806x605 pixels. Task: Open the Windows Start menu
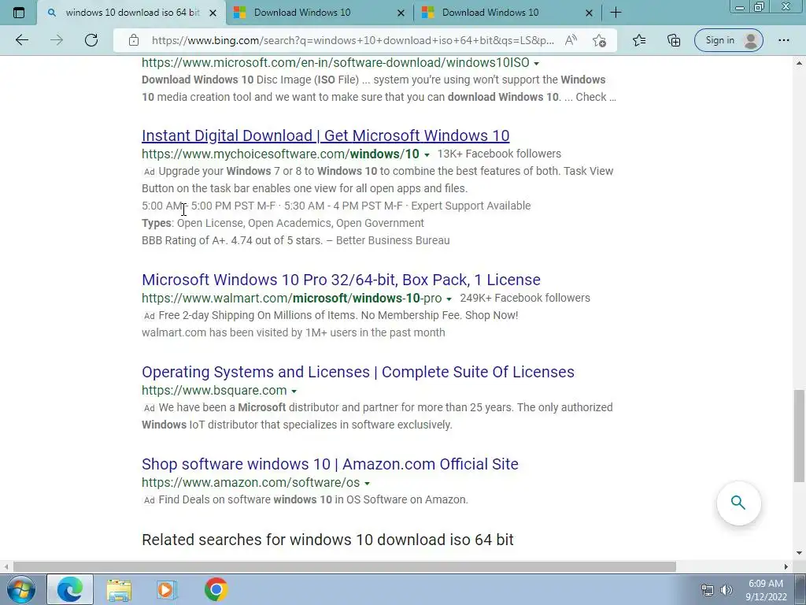pos(21,589)
